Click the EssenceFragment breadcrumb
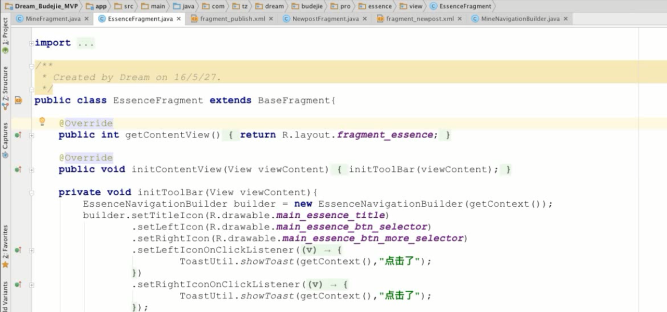 point(461,6)
